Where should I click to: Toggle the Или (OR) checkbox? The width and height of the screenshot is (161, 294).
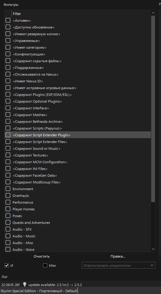click(x=45, y=266)
